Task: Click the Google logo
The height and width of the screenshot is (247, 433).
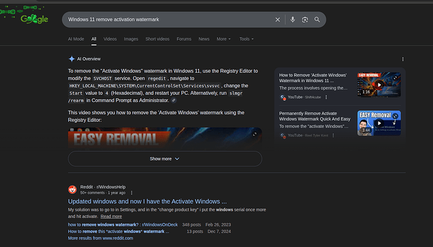Action: click(x=35, y=19)
